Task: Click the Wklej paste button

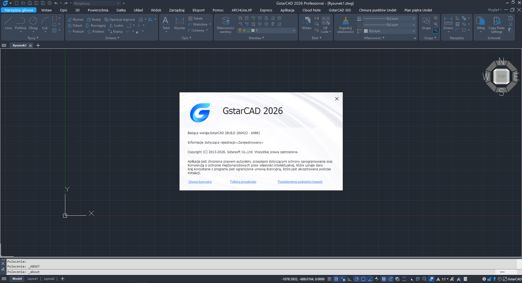Action: 481,24
